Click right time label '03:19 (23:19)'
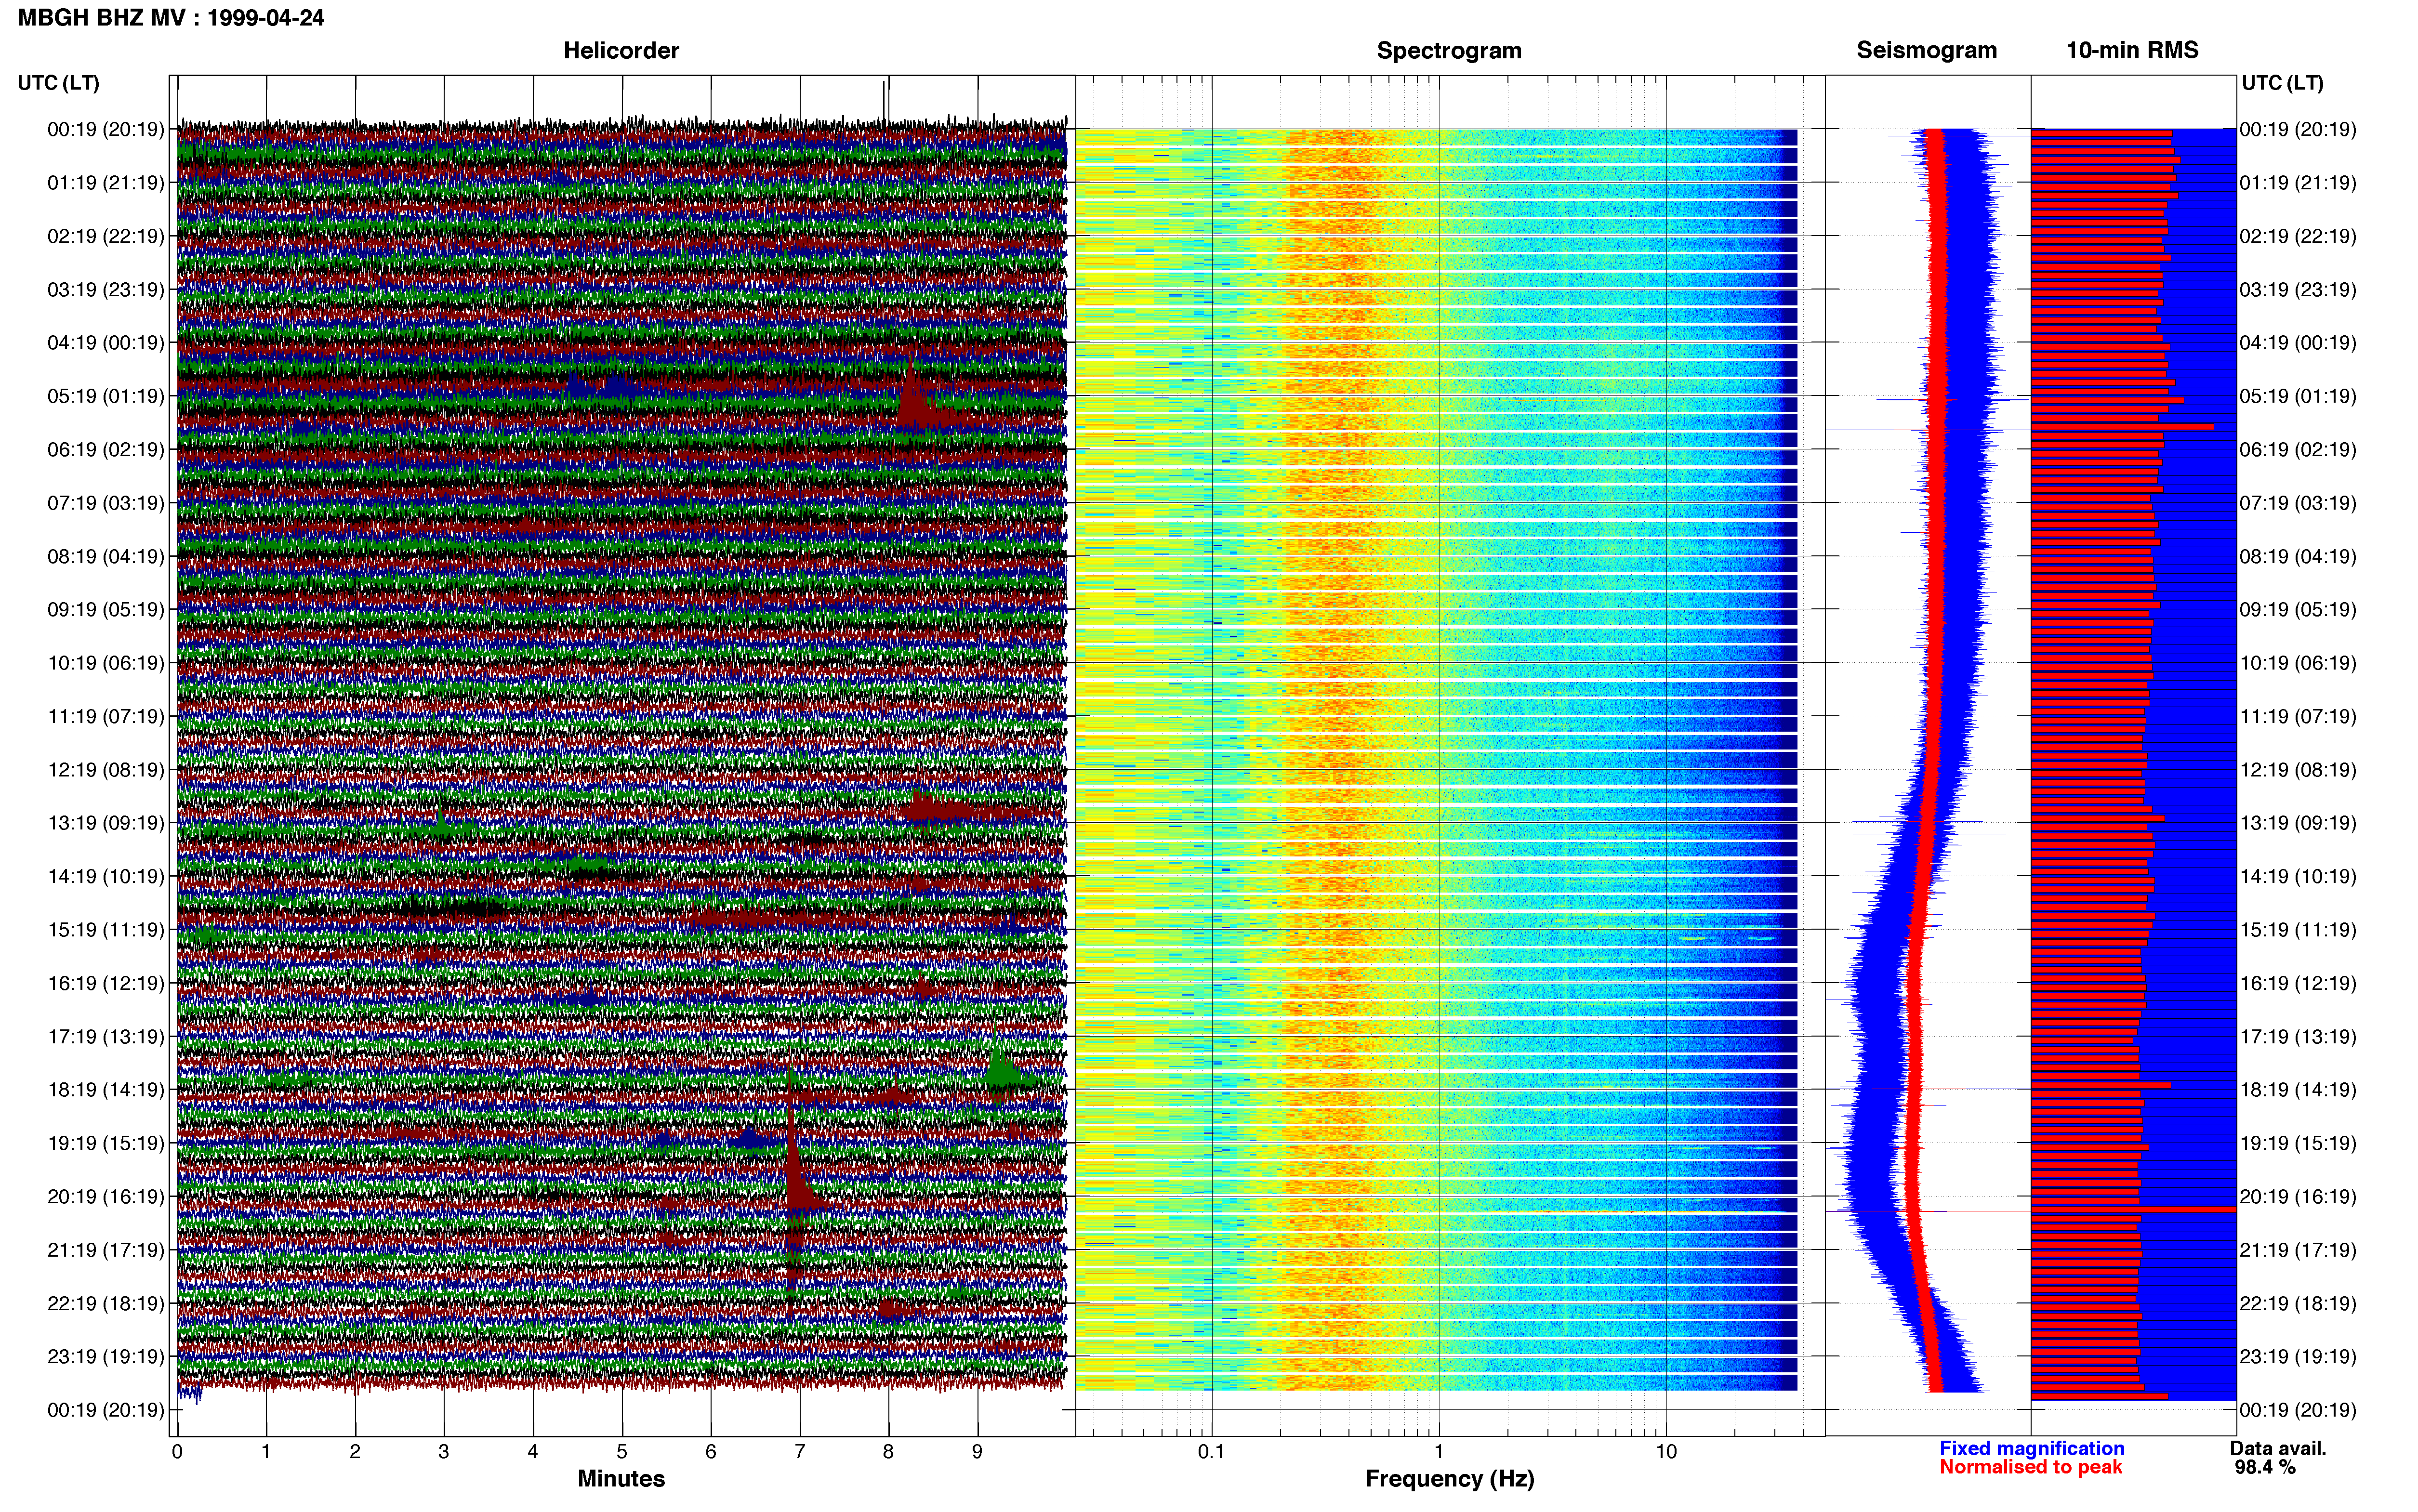The height and width of the screenshot is (1512, 2418). coord(2298,290)
